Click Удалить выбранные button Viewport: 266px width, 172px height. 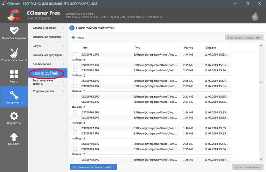(x=247, y=167)
